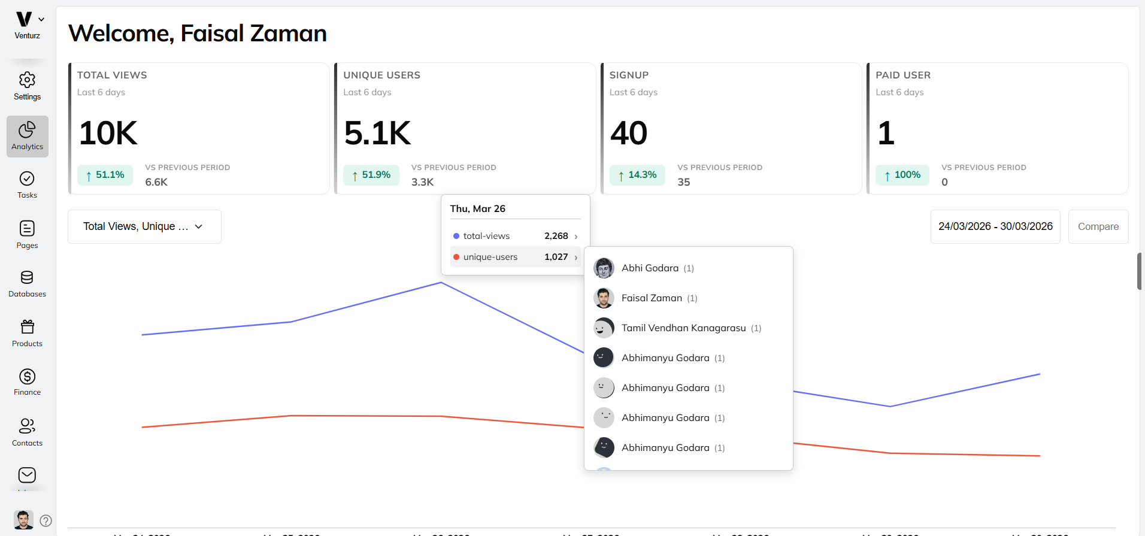The width and height of the screenshot is (1145, 536).
Task: Open the Venturz workspace switcher
Action: point(28,25)
